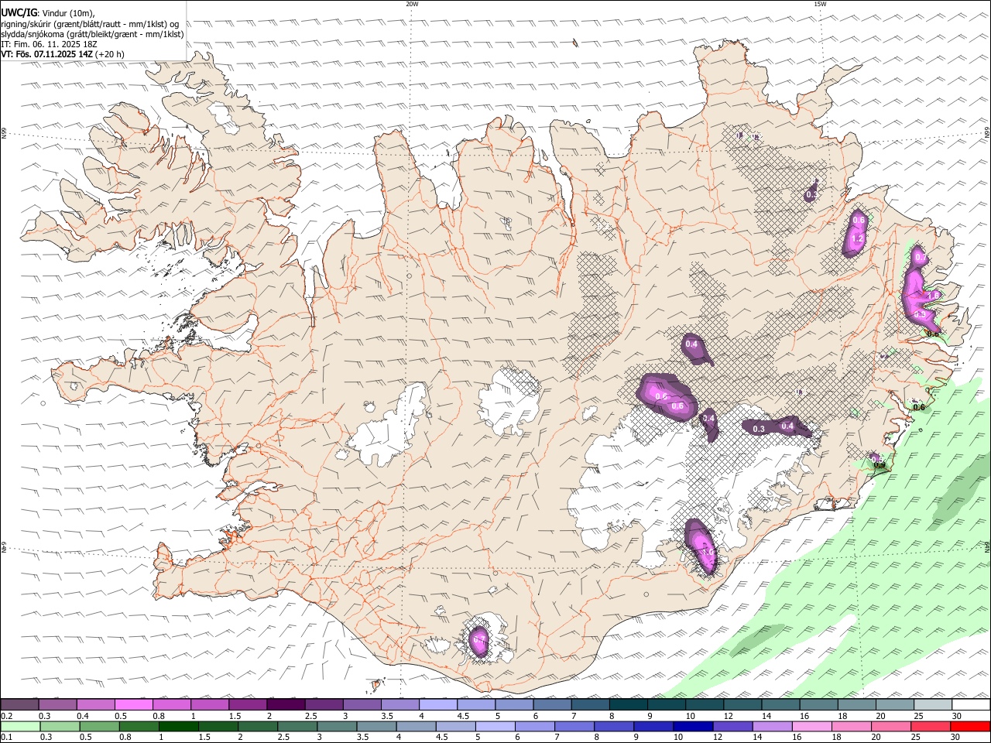The width and height of the screenshot is (991, 743).
Task: Click the crimson 25 rain scale swatch
Action: tap(931, 727)
